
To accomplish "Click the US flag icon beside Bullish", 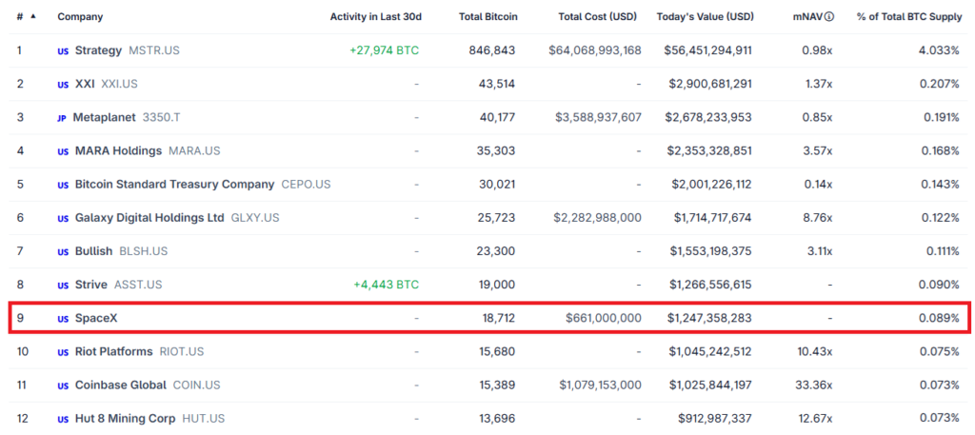I will coord(63,251).
